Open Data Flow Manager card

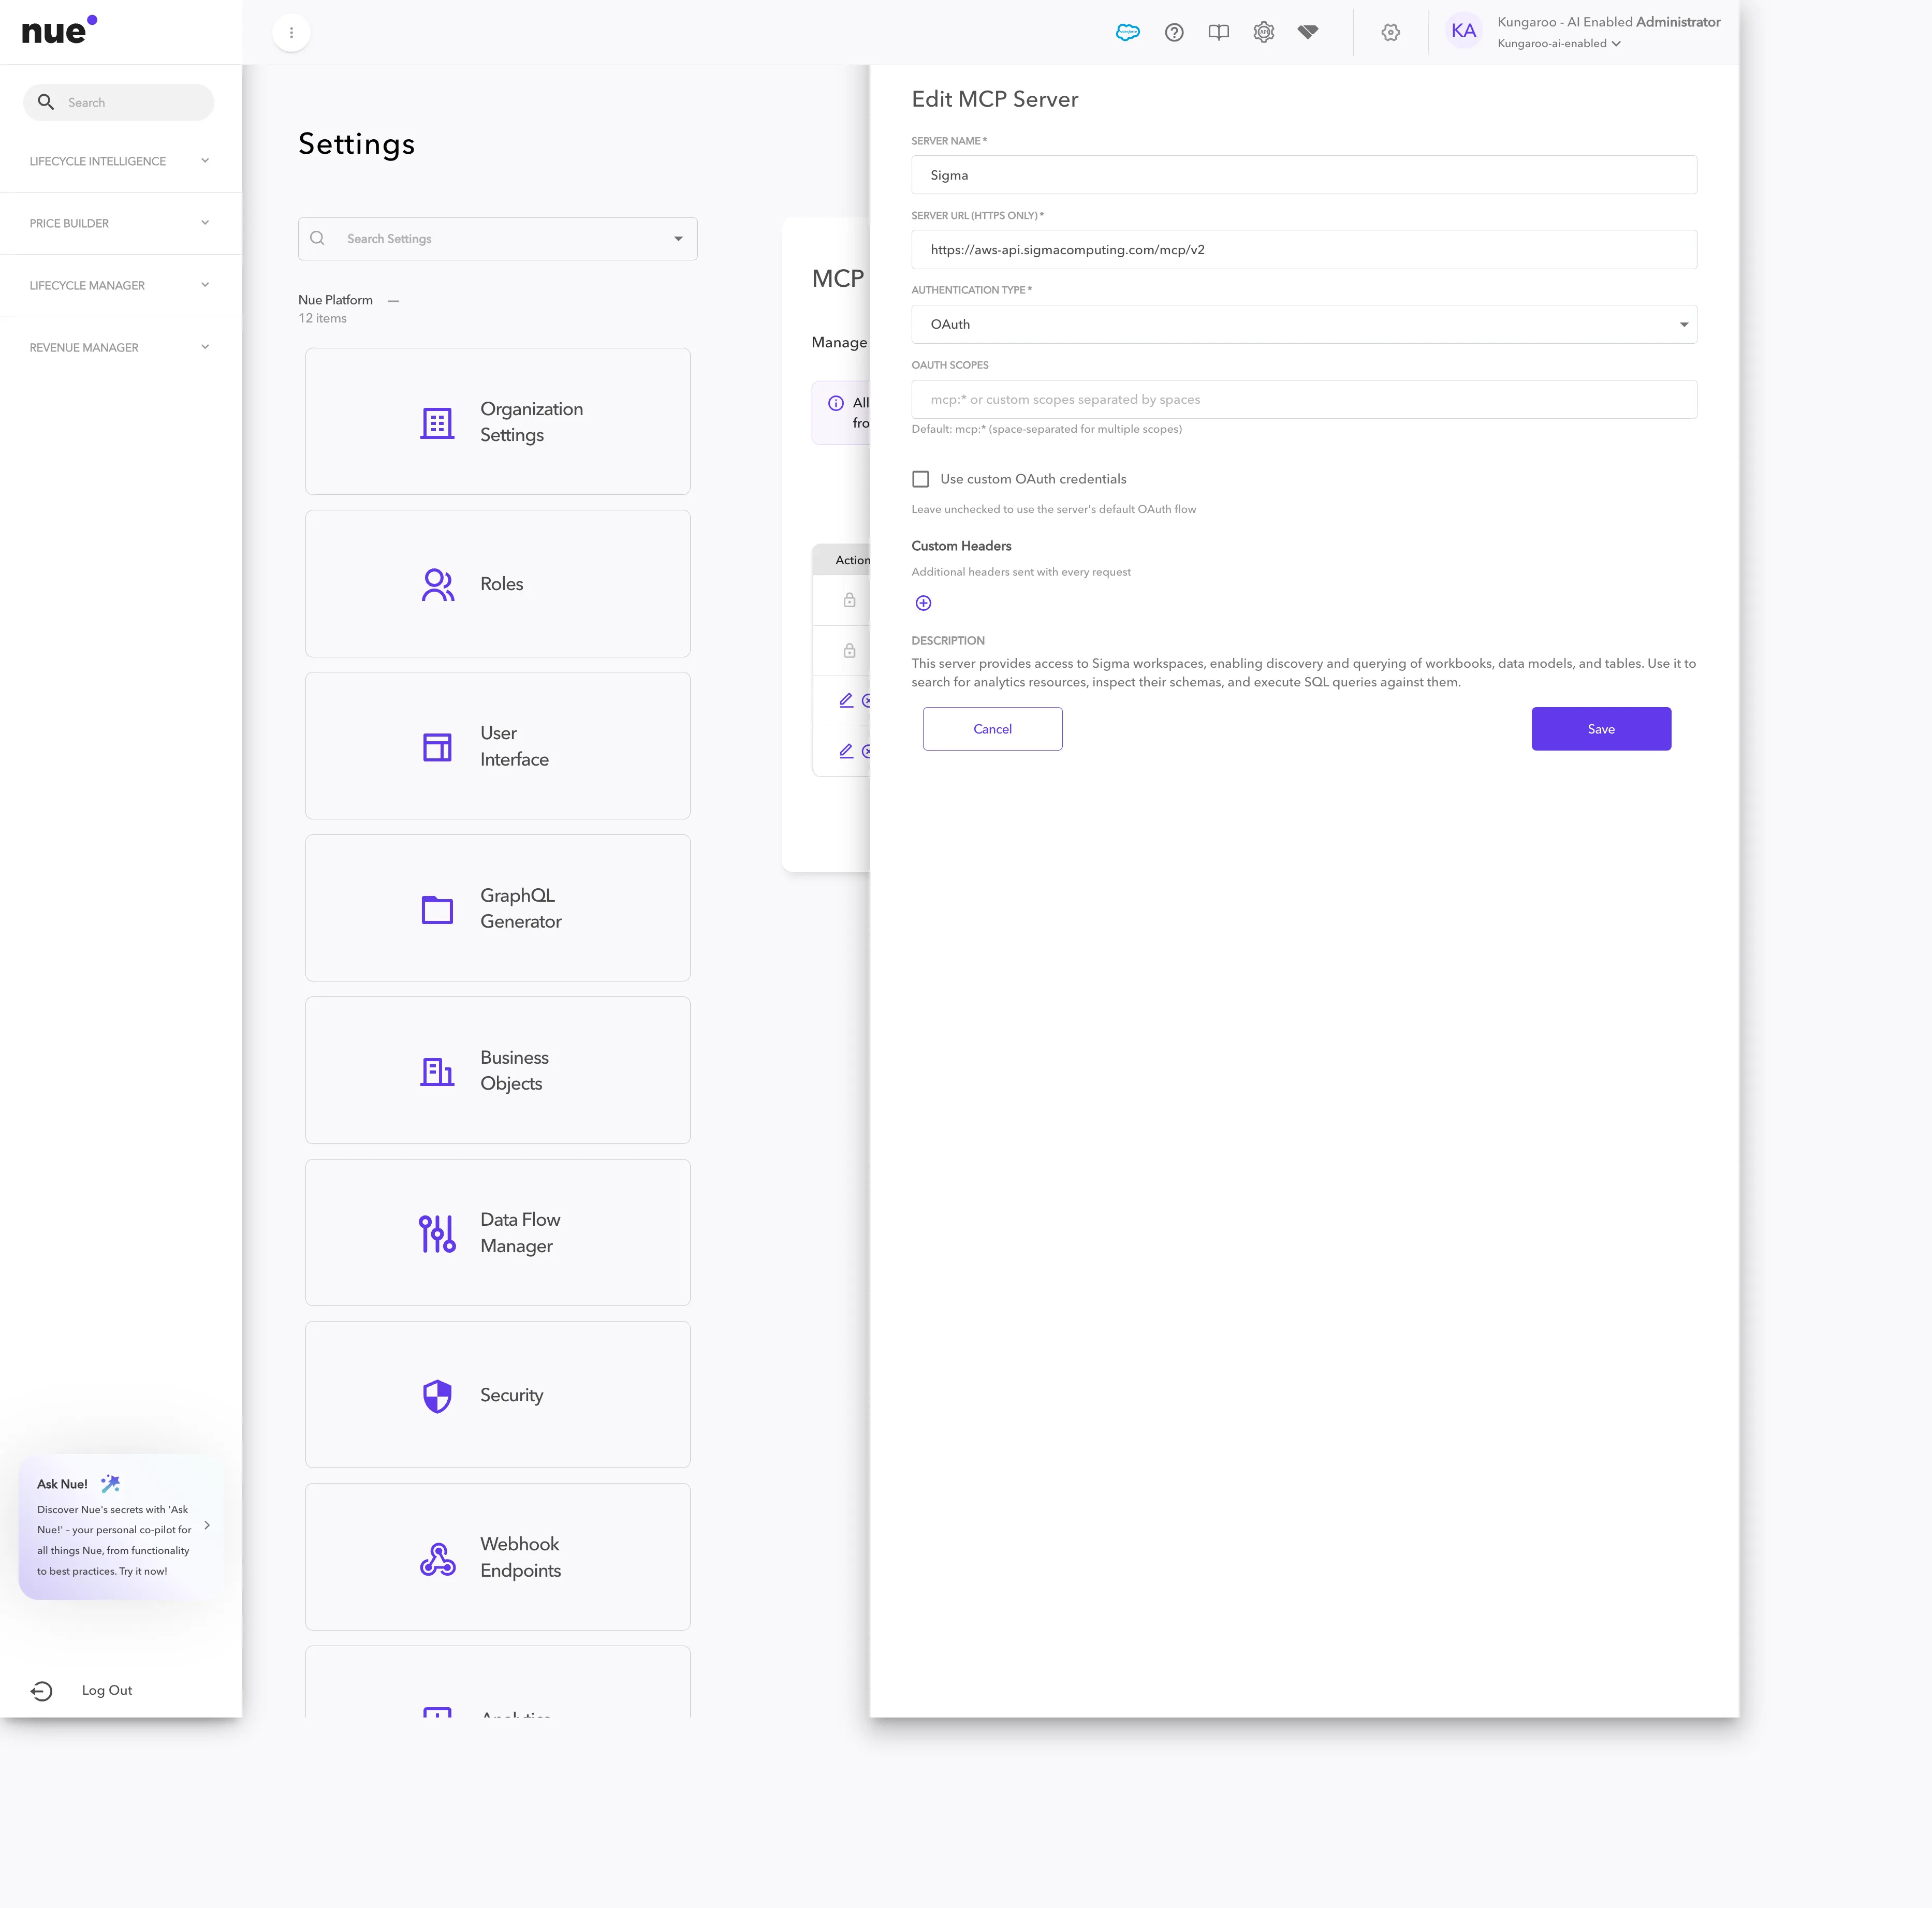497,1232
